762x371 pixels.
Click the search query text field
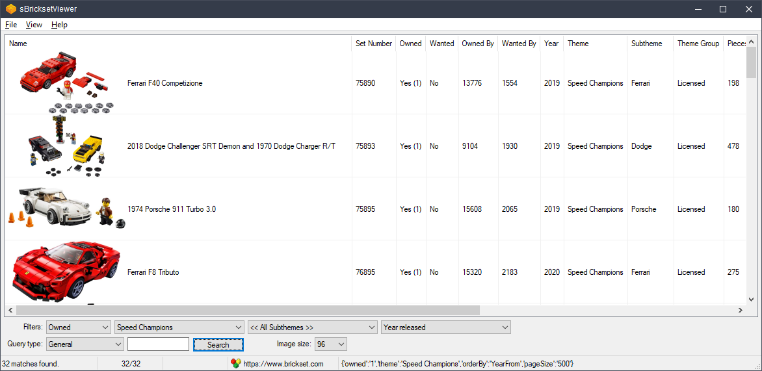[x=158, y=344]
